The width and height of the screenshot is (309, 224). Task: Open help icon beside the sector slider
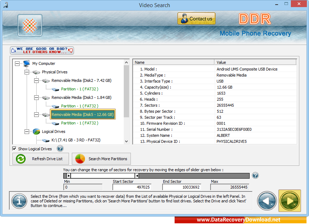coord(255,175)
